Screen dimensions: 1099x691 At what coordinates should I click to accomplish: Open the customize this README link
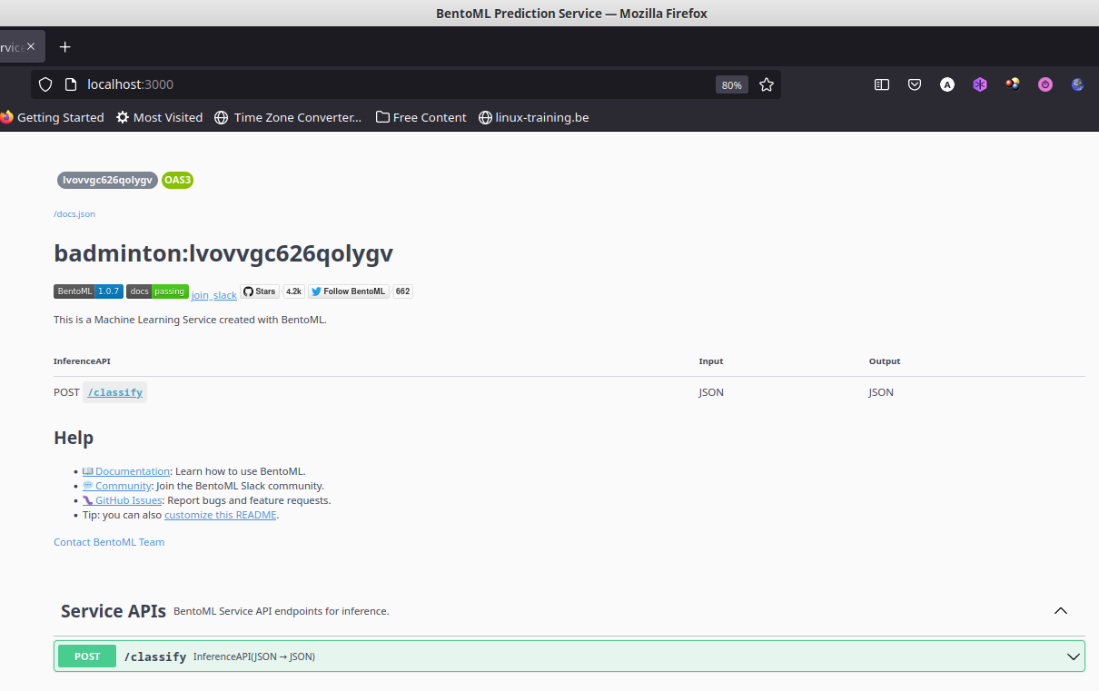220,515
